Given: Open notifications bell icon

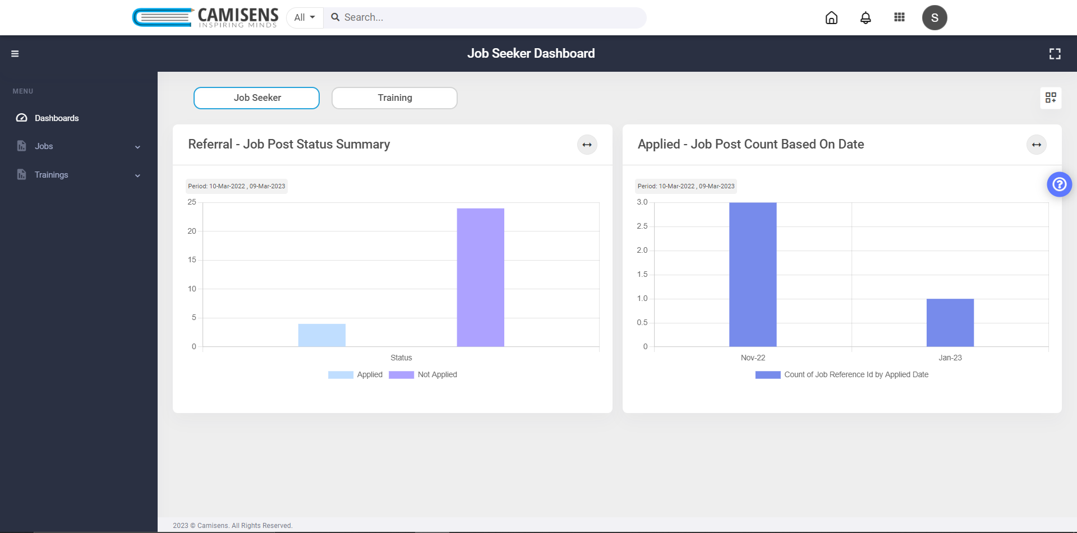Looking at the screenshot, I should [x=866, y=18].
